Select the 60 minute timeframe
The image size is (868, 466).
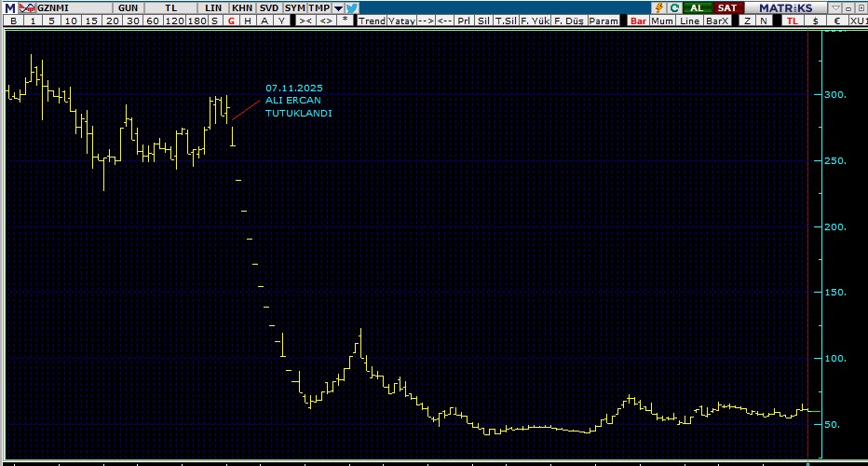click(152, 21)
